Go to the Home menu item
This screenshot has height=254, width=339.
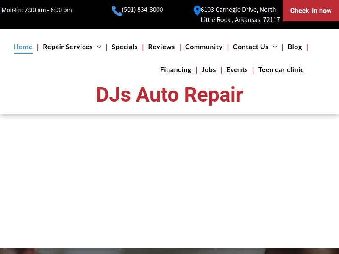click(23, 47)
